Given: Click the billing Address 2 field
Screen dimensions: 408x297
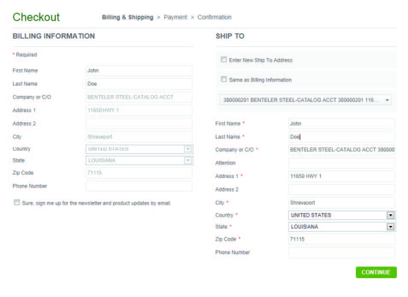Looking at the screenshot, I should click(139, 124).
